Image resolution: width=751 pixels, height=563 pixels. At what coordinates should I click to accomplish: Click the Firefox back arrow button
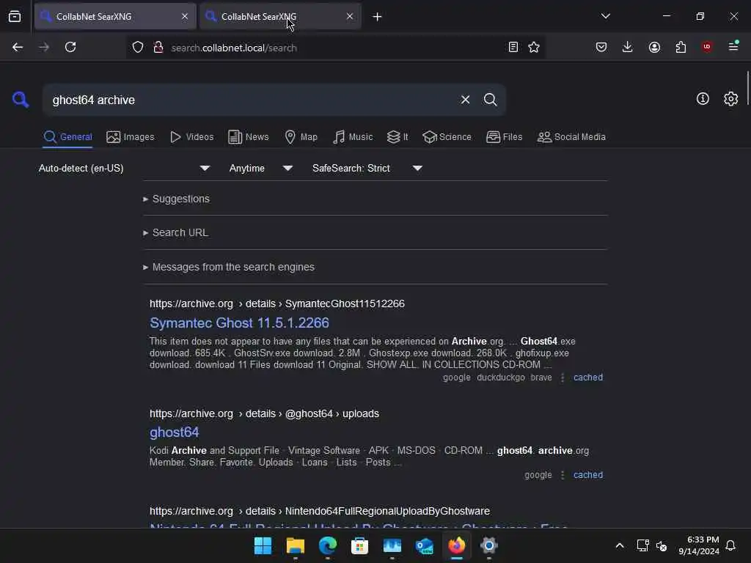(x=18, y=47)
